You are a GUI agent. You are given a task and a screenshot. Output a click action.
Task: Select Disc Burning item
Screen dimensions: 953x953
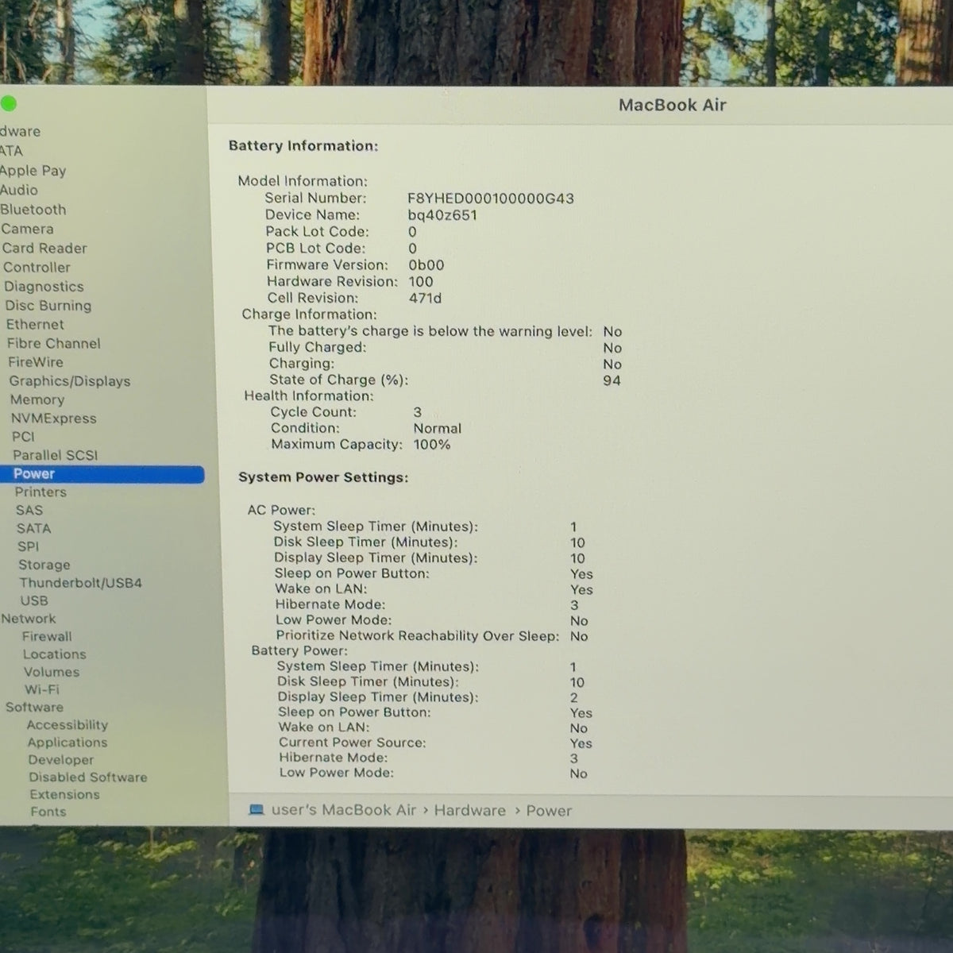tap(48, 306)
